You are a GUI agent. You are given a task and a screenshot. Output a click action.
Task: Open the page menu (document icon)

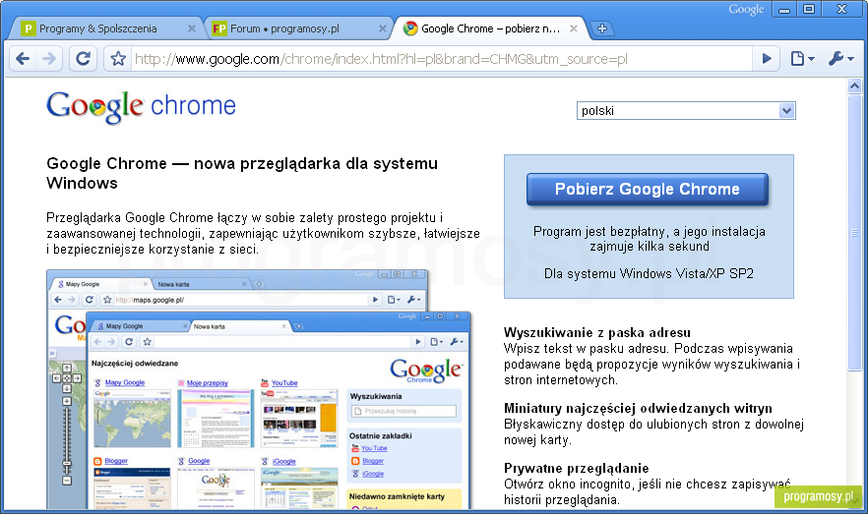pyautogui.click(x=802, y=59)
